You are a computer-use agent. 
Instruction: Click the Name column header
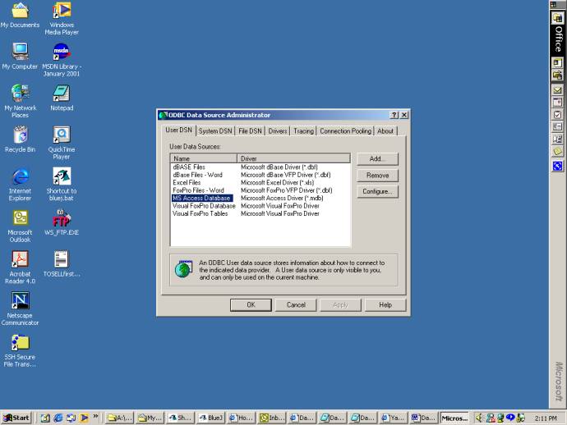204,158
